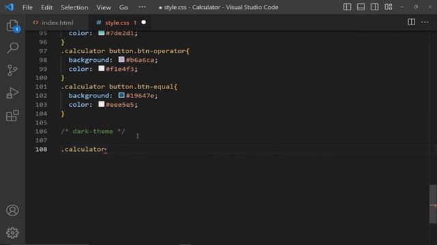Viewport: 437px width, 245px height.
Task: Click the background property on line 102
Action: point(89,95)
